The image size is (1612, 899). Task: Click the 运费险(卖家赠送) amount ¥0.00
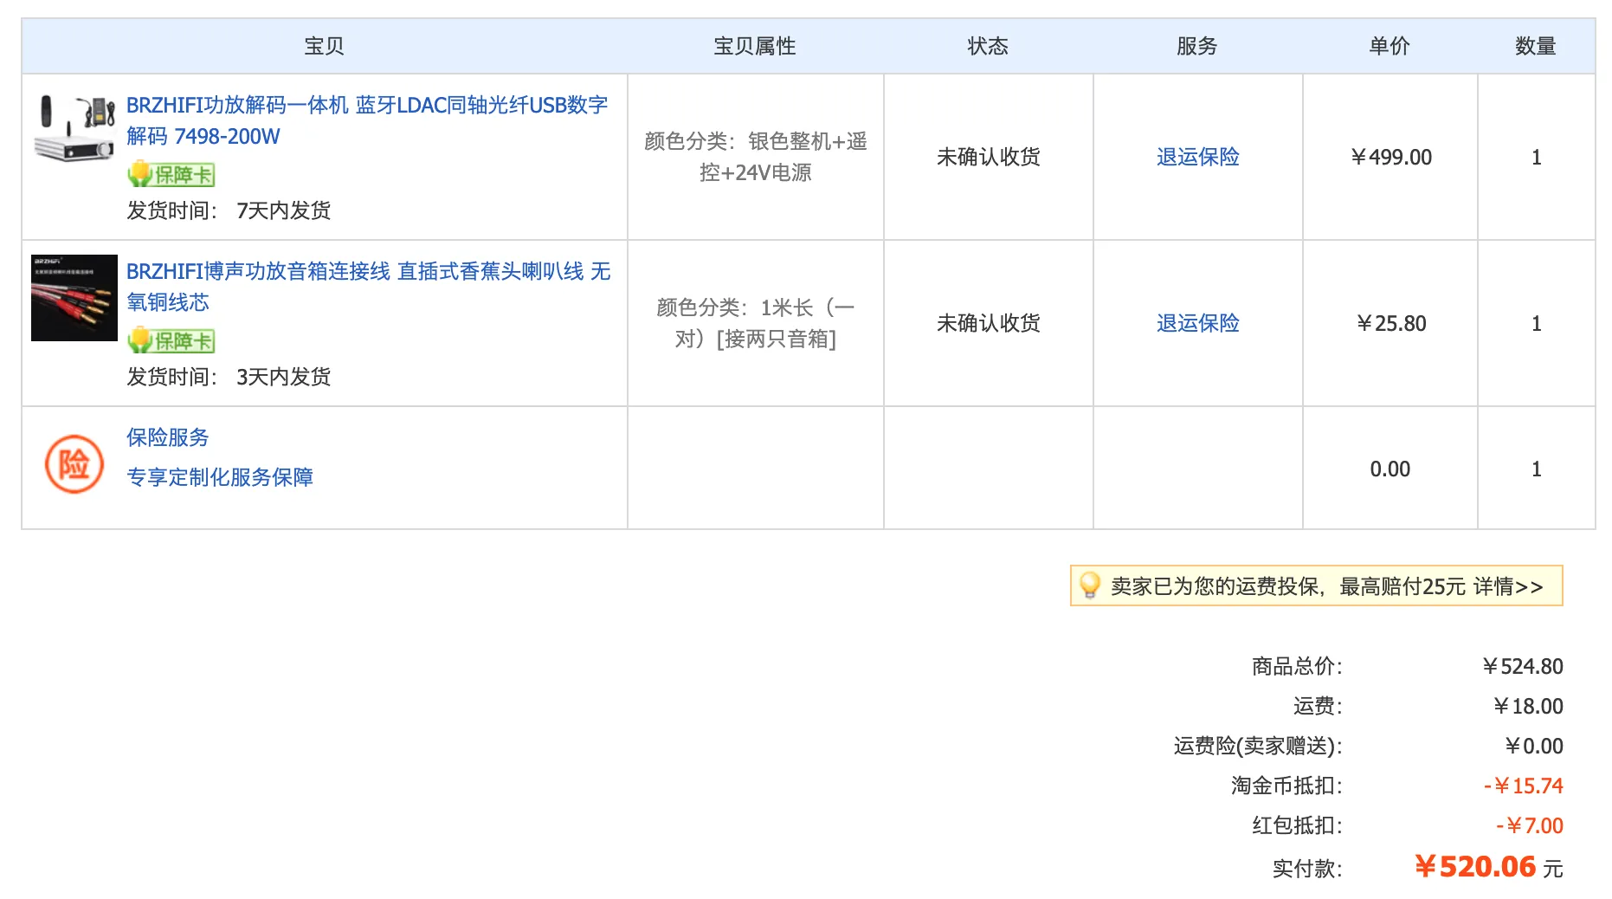pos(1534,746)
